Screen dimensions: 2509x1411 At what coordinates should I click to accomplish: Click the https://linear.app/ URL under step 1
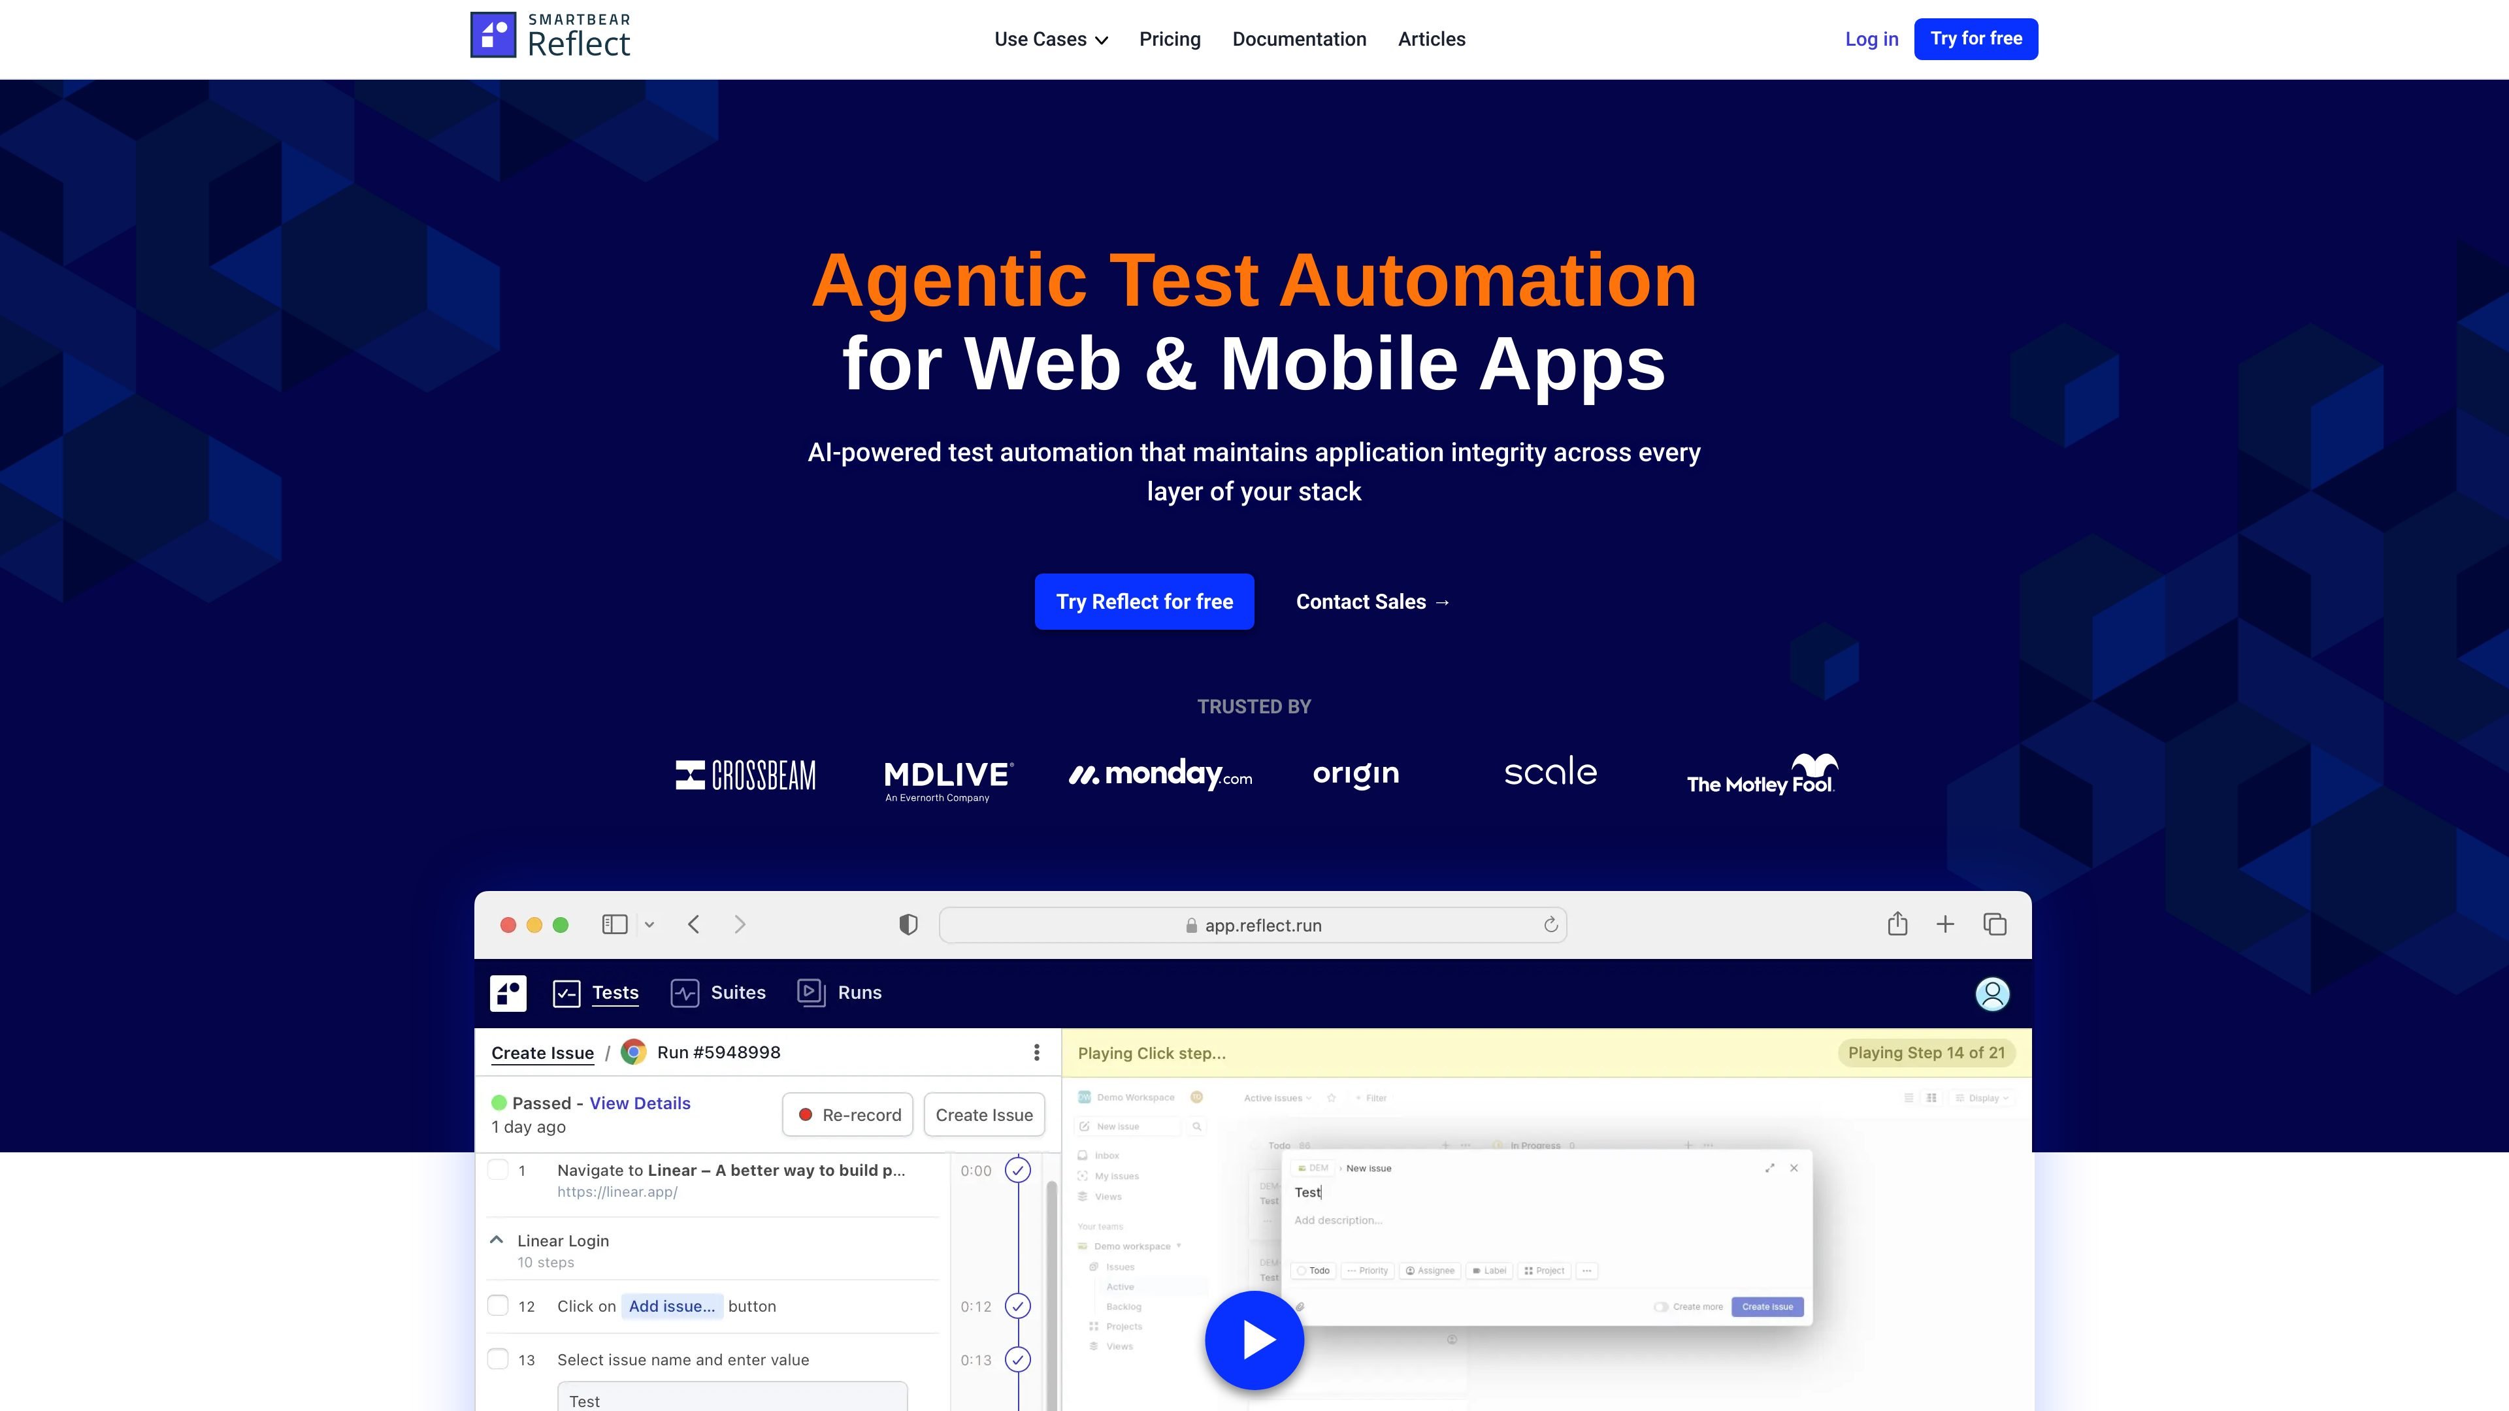617,1192
